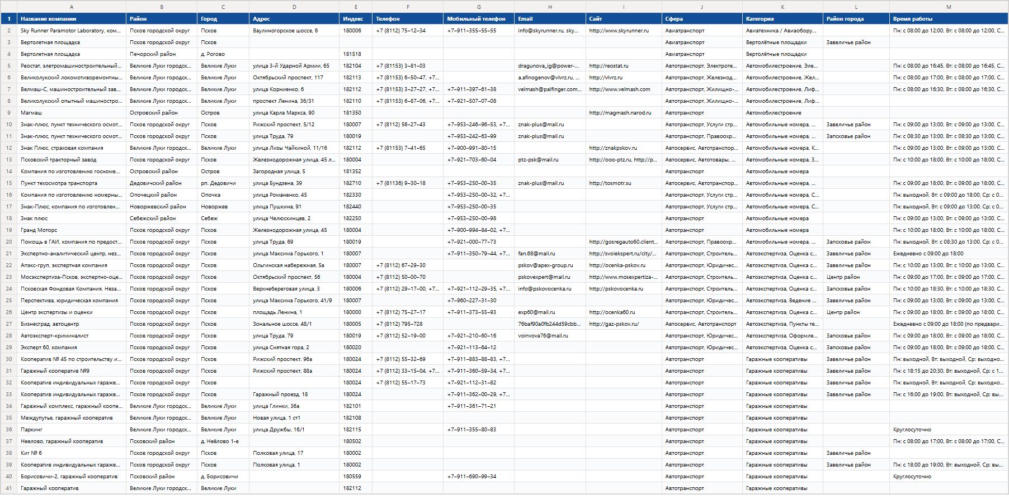Image resolution: width=1009 pixels, height=504 pixels.
Task: Select the 'Киг № 6' cell
Action: (72, 453)
